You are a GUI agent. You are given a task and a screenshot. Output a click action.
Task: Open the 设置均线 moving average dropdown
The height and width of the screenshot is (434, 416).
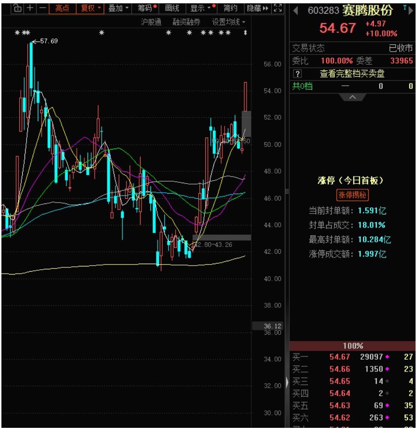pyautogui.click(x=229, y=22)
